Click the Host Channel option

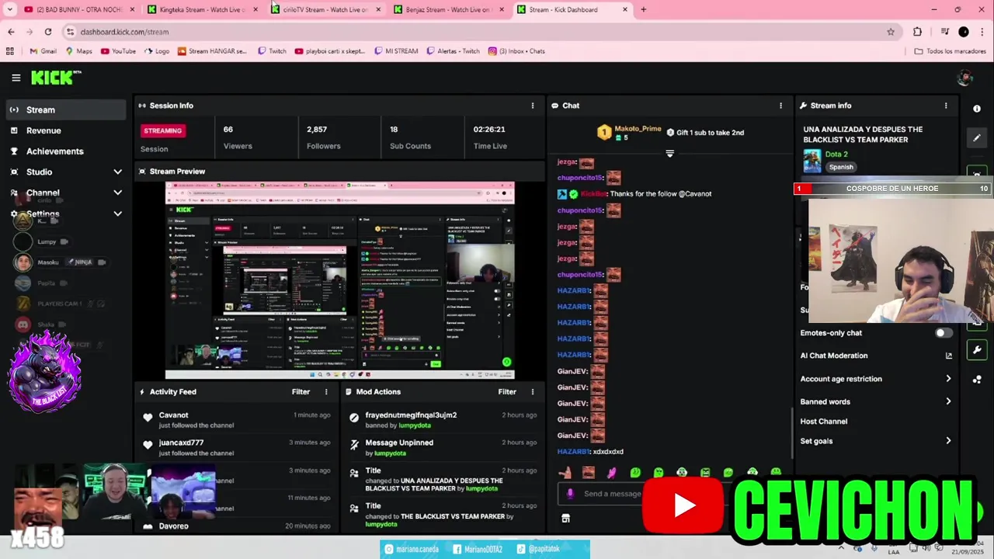[x=823, y=422]
